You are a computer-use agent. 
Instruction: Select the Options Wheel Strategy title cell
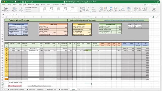pos(36,20)
